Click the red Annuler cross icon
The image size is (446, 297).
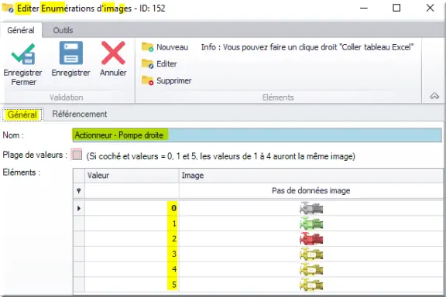click(x=113, y=53)
